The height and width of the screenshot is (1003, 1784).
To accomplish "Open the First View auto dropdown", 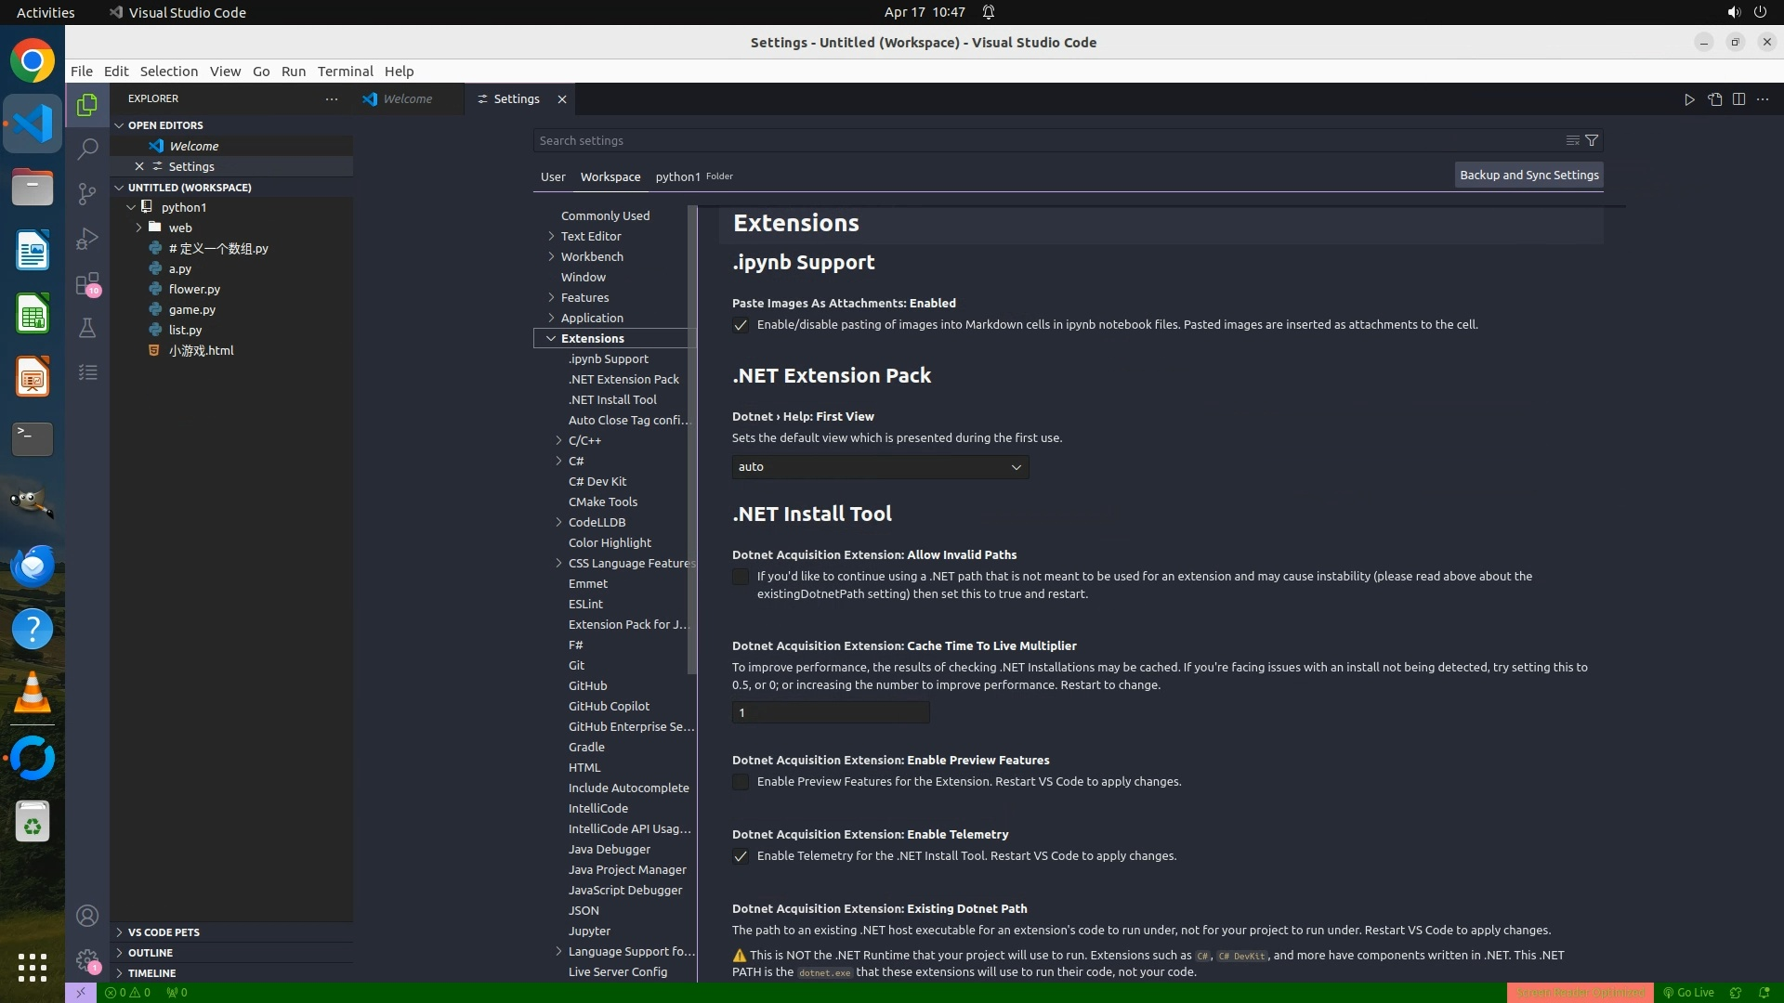I will 879,467.
